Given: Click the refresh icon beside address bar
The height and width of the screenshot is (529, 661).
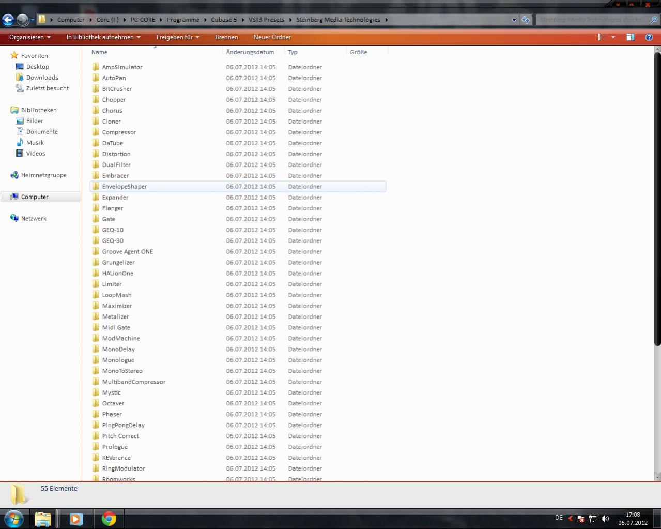Looking at the screenshot, I should pos(526,20).
